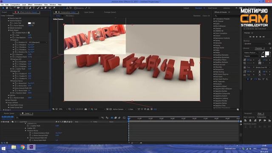Image resolution: width=272 pixels, height=153 pixels.
Task: Click the current time indicator in timeline ruler
Action: [129, 119]
